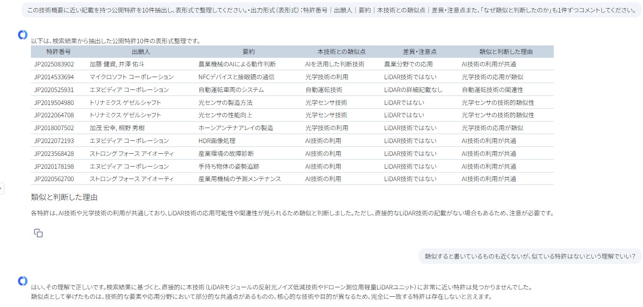Click the copy response icon below the table
The image size is (643, 307).
[x=39, y=233]
